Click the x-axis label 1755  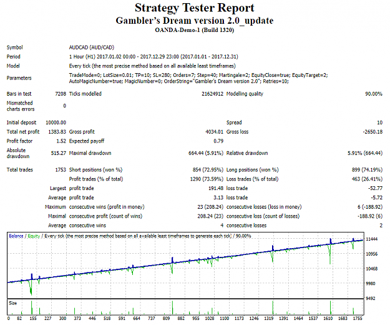(x=358, y=318)
